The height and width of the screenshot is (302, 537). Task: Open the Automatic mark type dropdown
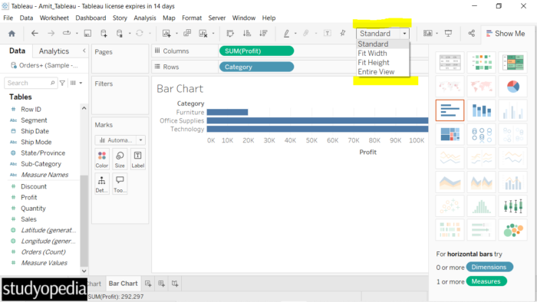120,140
